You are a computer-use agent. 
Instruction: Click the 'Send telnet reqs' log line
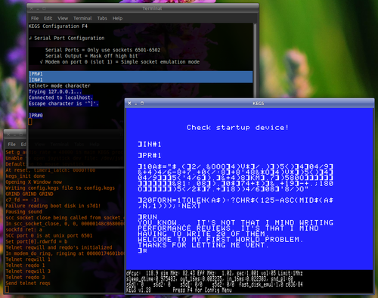tap(28, 283)
